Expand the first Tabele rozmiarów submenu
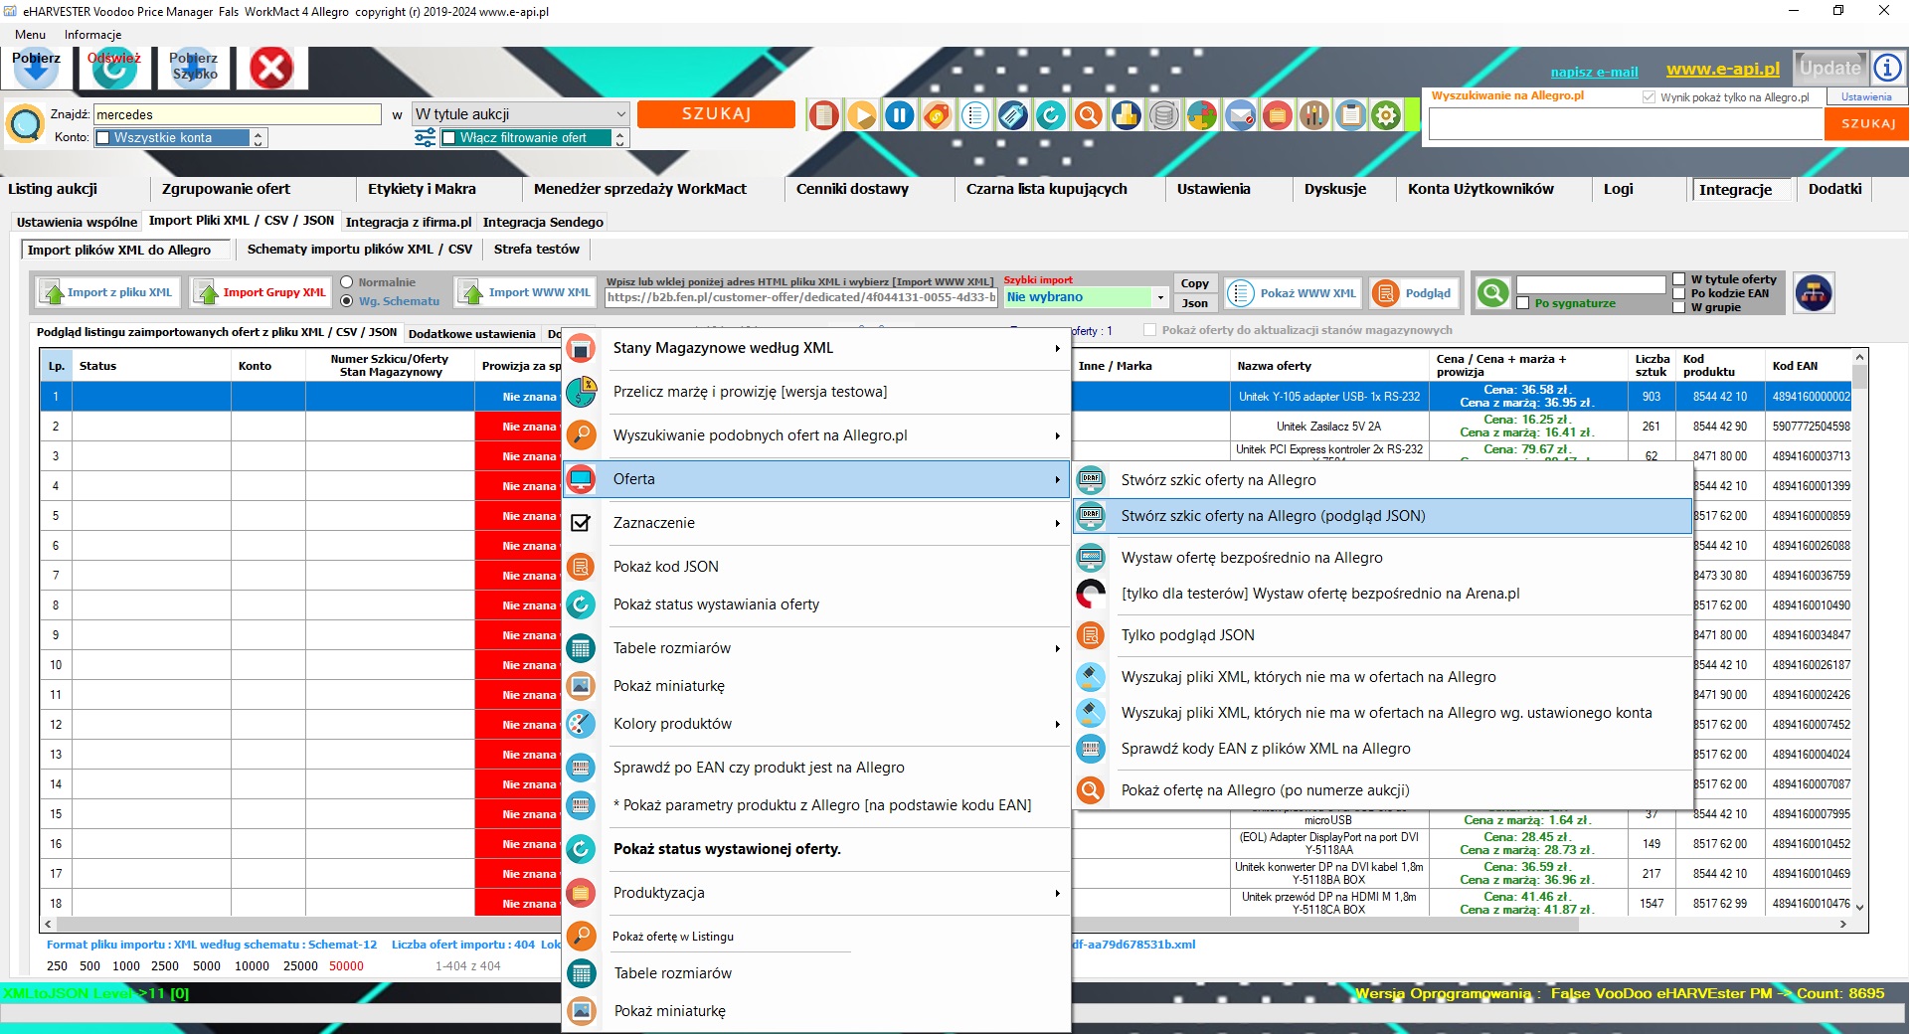Viewport: 1915px width, 1034px height. 815,648
